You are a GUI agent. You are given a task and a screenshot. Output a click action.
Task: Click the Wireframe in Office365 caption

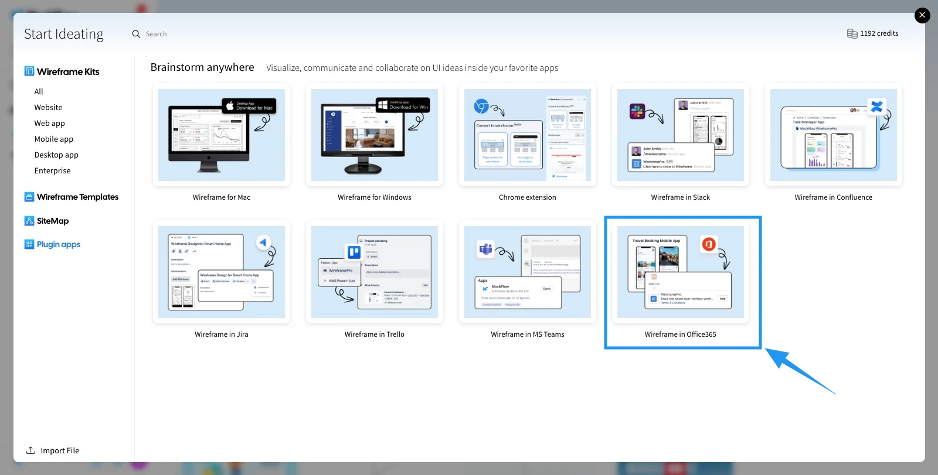pyautogui.click(x=681, y=334)
